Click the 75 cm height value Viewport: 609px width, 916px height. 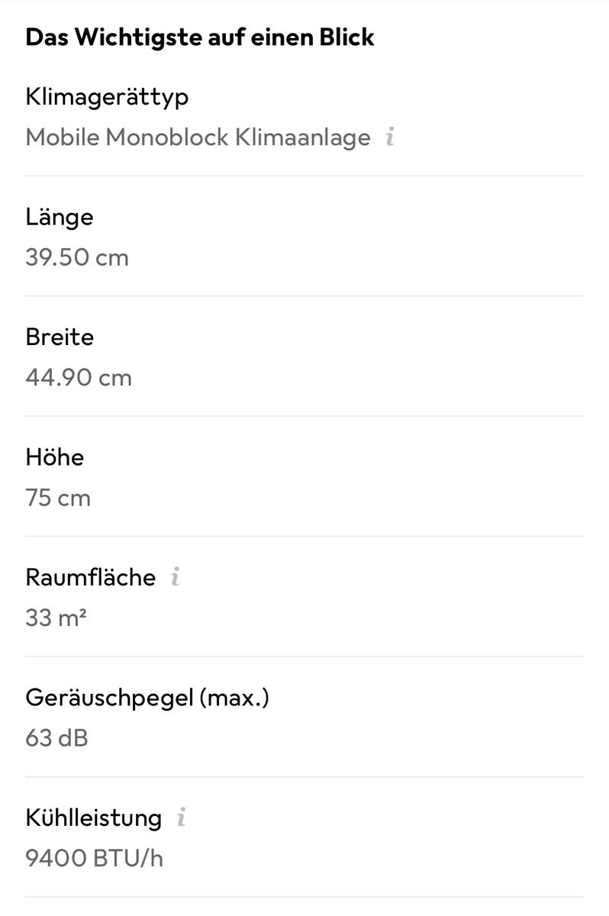click(58, 498)
